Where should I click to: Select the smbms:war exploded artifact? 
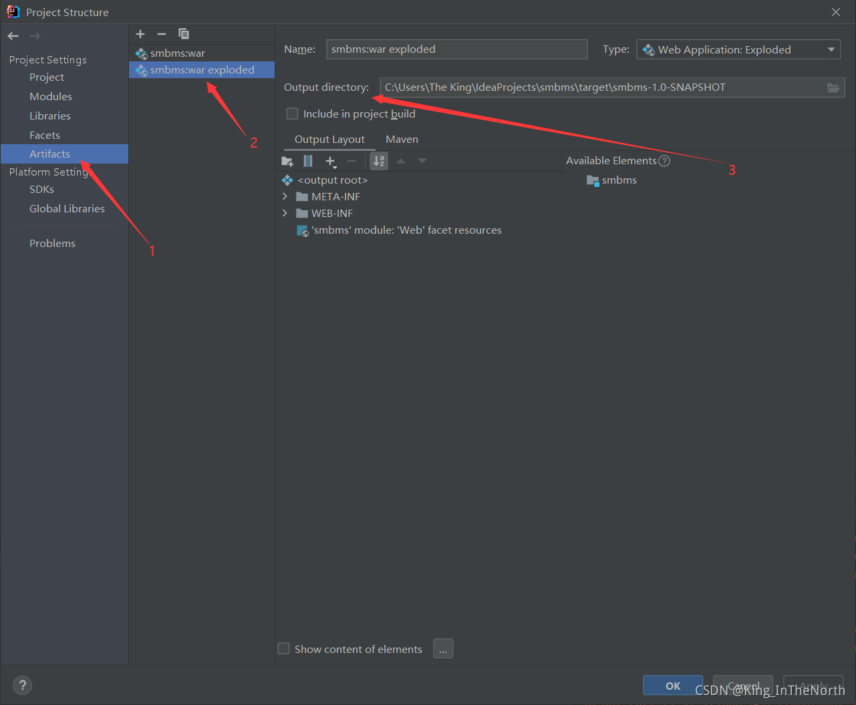coord(202,70)
